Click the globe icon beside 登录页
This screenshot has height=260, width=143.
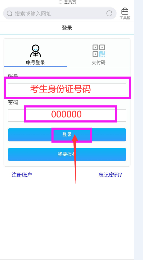tap(60, 2)
